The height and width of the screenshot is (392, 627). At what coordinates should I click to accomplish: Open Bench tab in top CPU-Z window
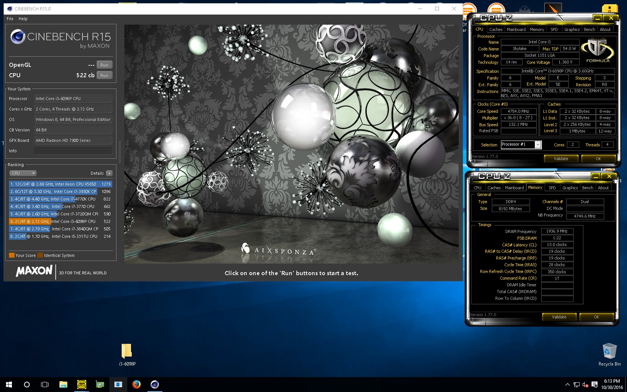pyautogui.click(x=589, y=29)
